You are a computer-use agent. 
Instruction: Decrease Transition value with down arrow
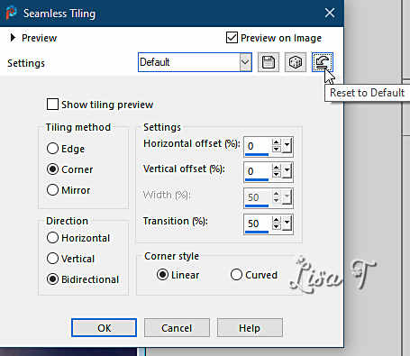tap(277, 227)
